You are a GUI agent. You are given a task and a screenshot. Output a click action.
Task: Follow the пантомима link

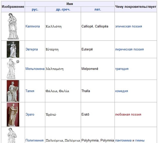[123, 140]
